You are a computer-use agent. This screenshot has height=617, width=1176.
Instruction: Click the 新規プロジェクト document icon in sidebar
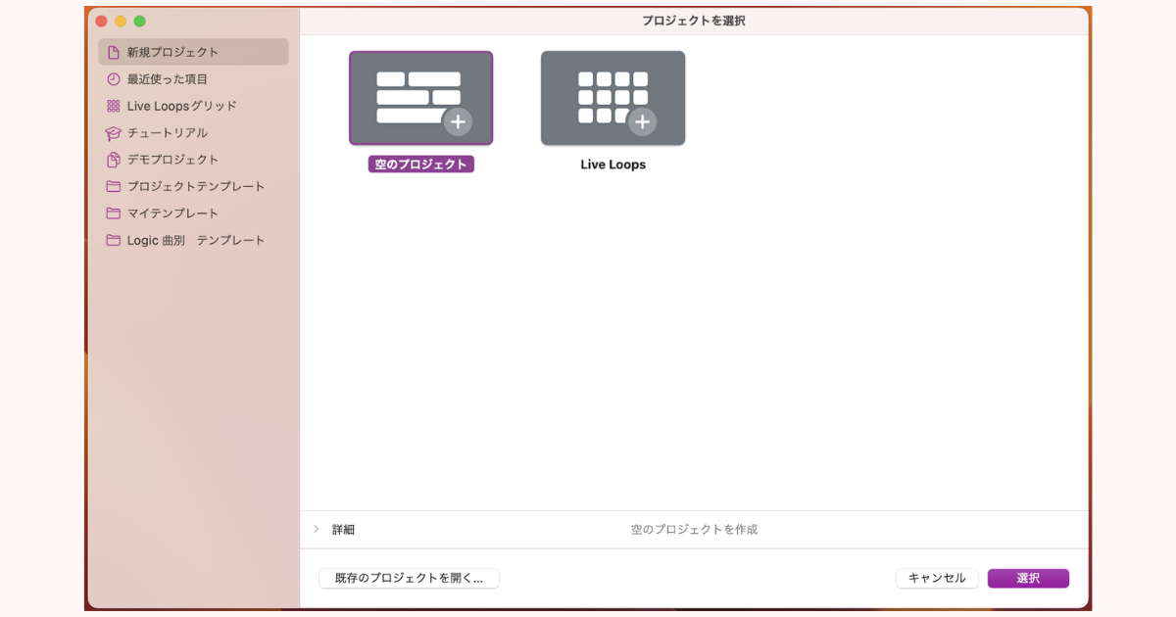point(114,52)
